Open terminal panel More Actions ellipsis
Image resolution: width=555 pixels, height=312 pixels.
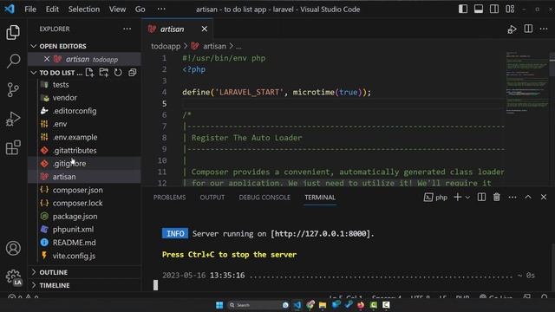click(513, 198)
